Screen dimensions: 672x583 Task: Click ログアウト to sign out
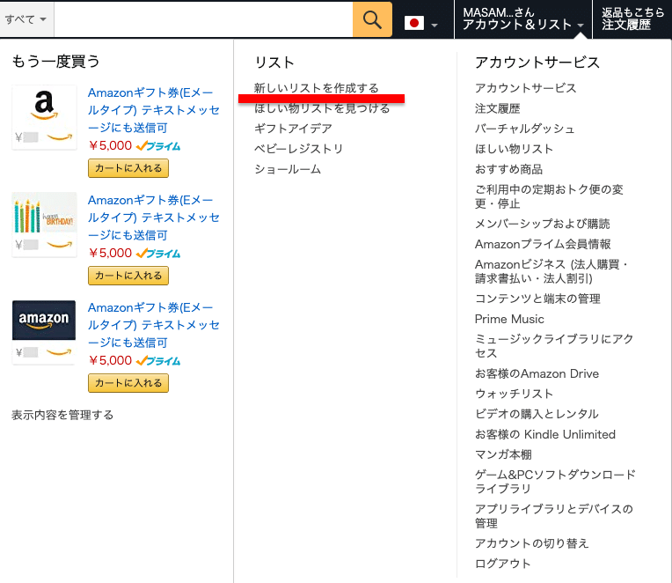pyautogui.click(x=503, y=564)
